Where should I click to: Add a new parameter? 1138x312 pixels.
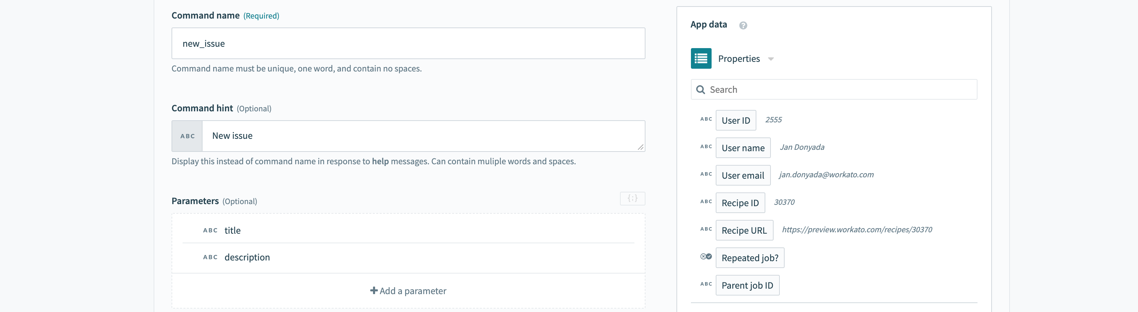click(408, 291)
